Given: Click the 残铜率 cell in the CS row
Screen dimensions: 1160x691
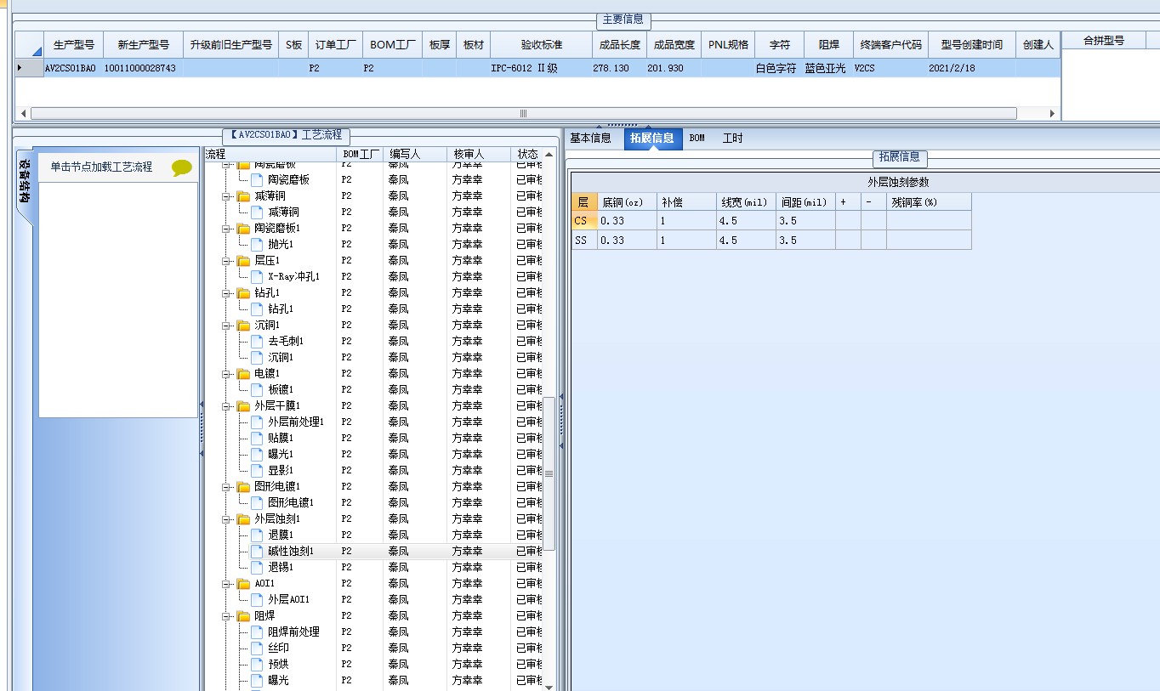Looking at the screenshot, I should [929, 221].
